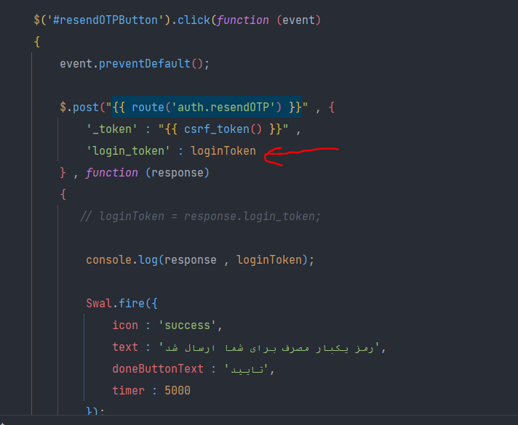Click the 'success' icon value string
This screenshot has height=425, width=518.
(187, 325)
